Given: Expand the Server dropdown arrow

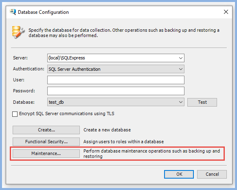Looking at the screenshot, I should pos(181,58).
